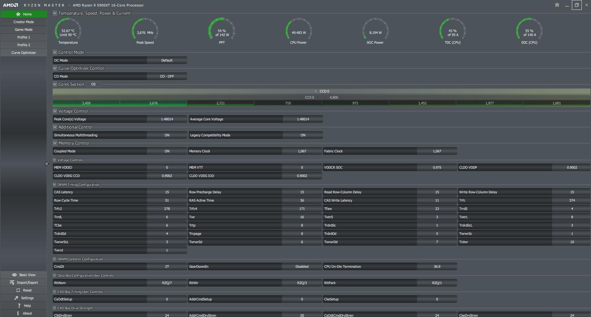Open the Curve Optimizer tab
Screen dimensions: 591x317
24,53
